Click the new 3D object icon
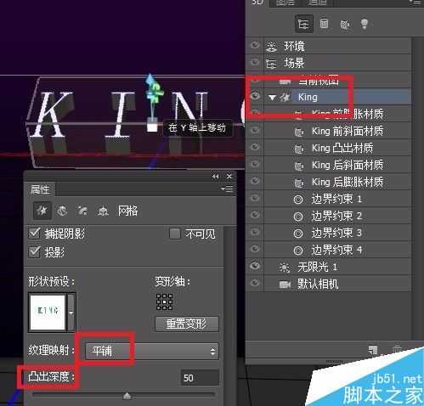Image resolution: width=424 pixels, height=406 pixels. [x=374, y=350]
